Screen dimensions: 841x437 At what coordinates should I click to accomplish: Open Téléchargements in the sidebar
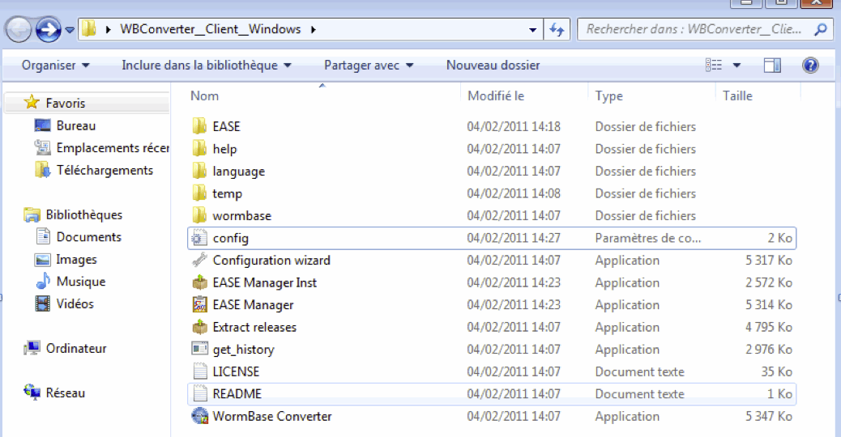(105, 170)
